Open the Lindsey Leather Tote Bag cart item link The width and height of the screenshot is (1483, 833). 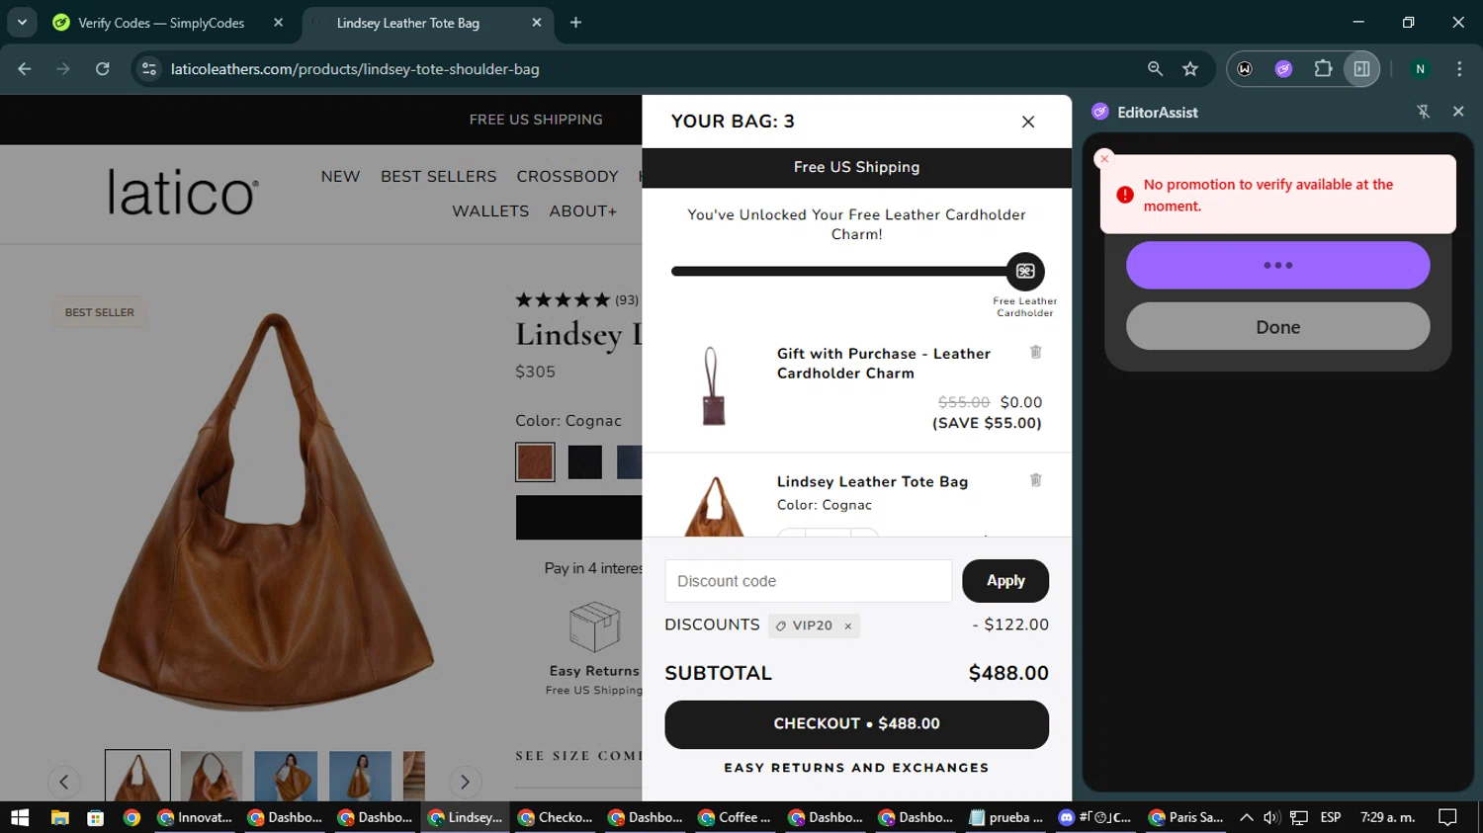point(872,481)
